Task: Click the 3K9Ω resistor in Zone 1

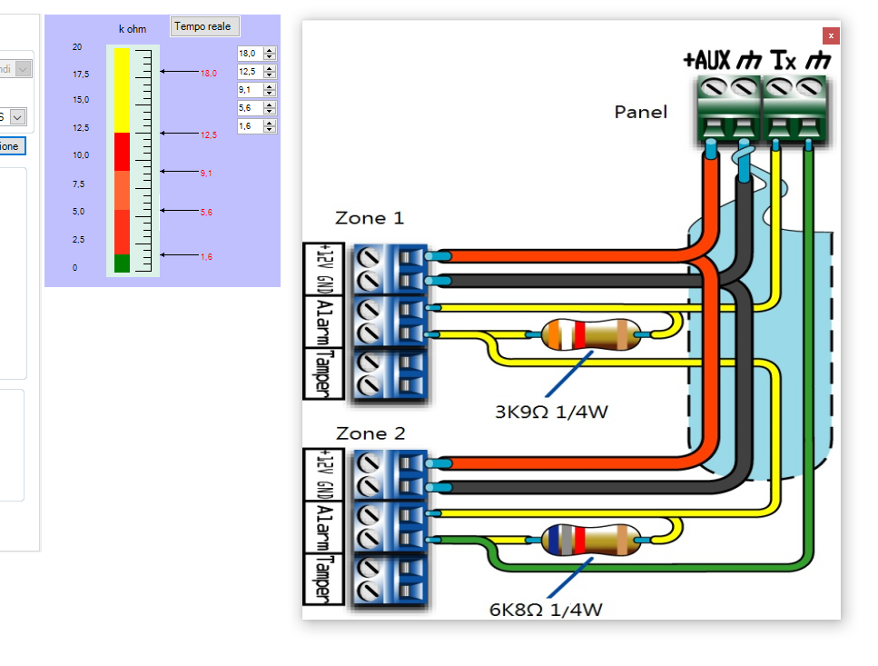Action: tap(590, 335)
